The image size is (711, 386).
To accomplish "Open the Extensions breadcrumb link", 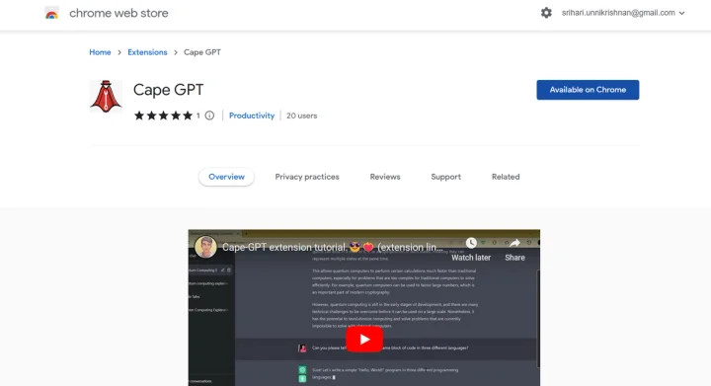I will click(147, 52).
